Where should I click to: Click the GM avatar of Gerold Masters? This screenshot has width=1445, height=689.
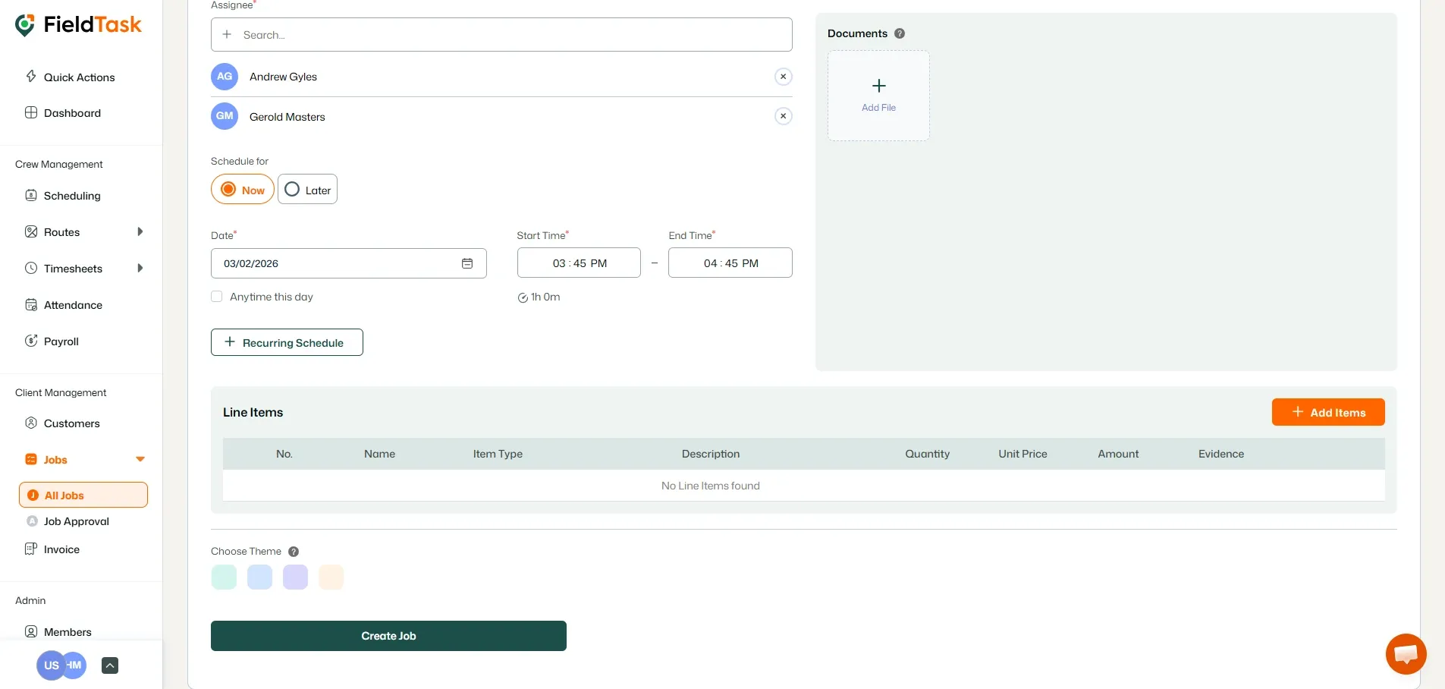pos(225,116)
